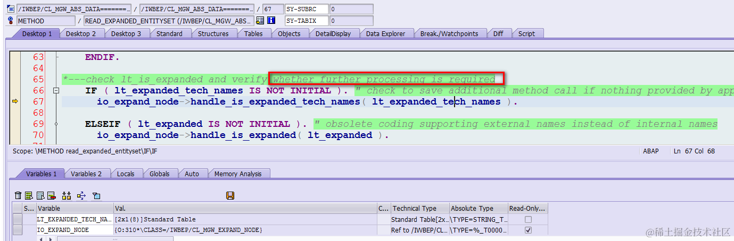Viewport: 734px width, 241px height.
Task: Select the IO_EXPAND_NODE variable cell
Action: (75, 230)
